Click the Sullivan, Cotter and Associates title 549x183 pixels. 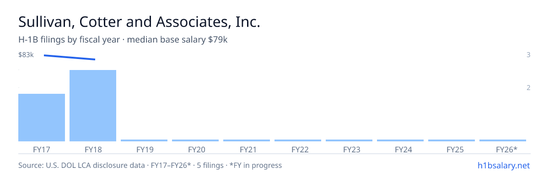139,22
